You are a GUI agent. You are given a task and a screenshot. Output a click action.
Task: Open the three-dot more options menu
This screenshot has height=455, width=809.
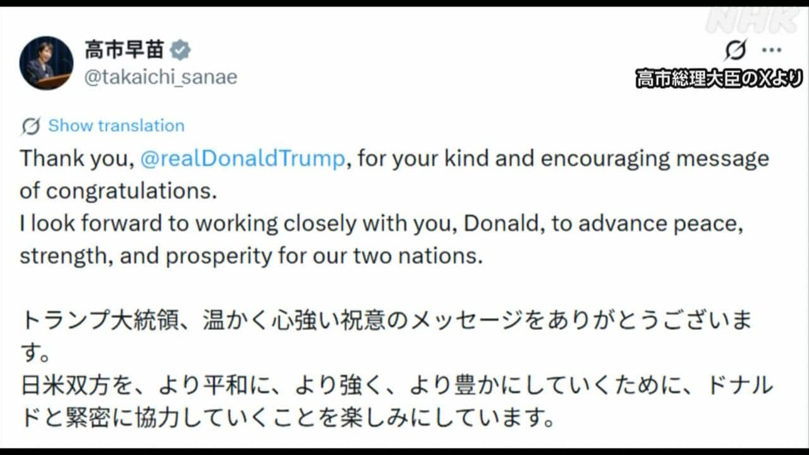coord(772,50)
